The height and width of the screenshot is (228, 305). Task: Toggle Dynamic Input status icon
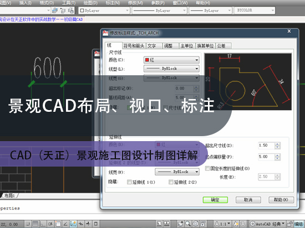[81, 224]
